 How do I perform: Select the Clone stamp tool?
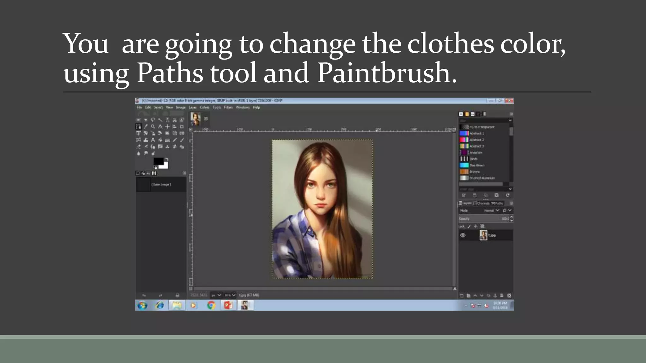point(167,147)
